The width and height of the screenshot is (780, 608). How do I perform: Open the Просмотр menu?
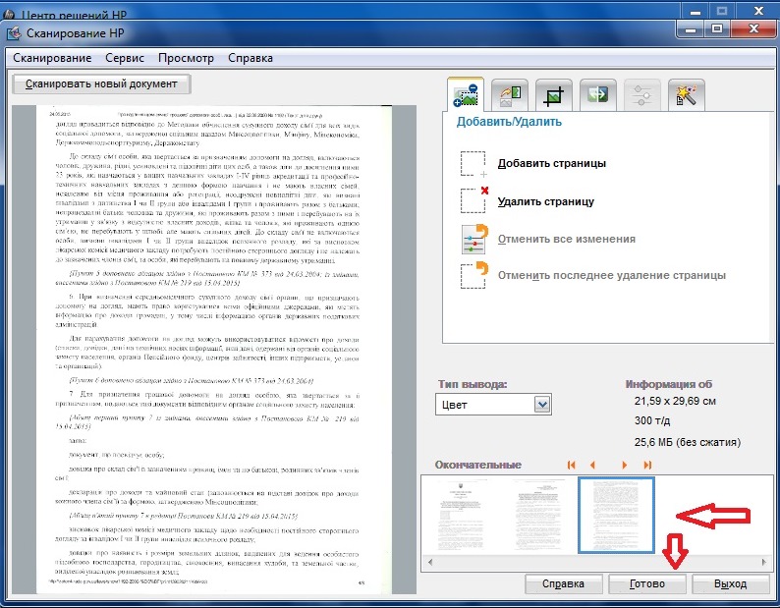click(x=186, y=58)
